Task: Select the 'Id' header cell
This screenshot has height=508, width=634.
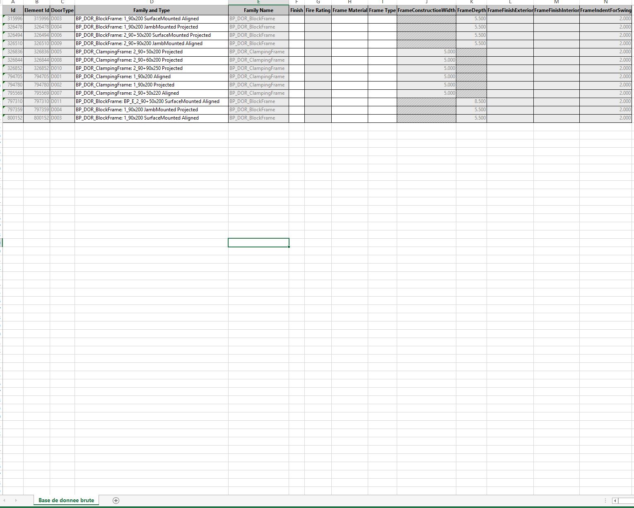Action: pyautogui.click(x=13, y=10)
